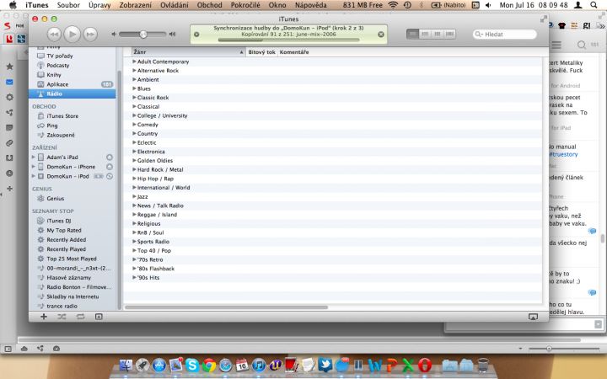
Task: Open AirPlay output button
Action: click(533, 317)
